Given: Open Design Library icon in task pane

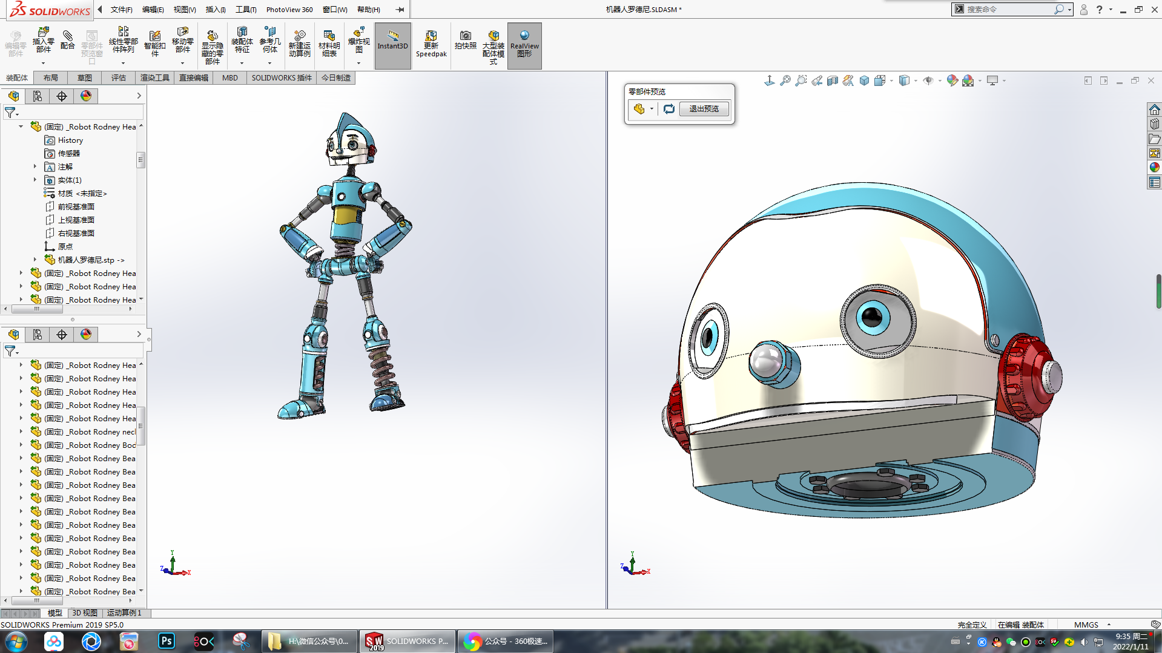Looking at the screenshot, I should coord(1154,124).
